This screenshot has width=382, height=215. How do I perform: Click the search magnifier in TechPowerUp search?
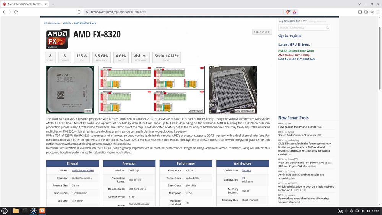tap(327, 28)
